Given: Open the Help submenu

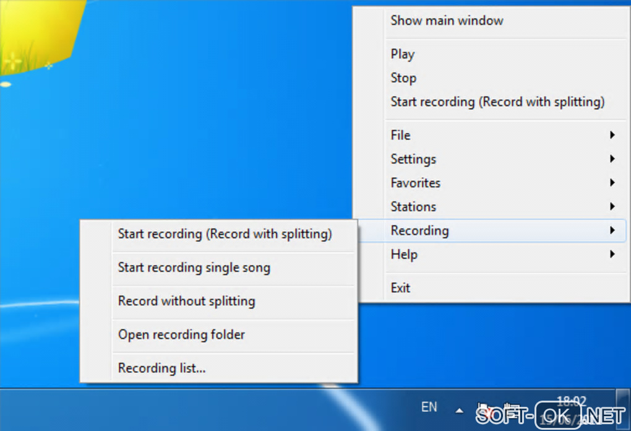Looking at the screenshot, I should tap(491, 254).
